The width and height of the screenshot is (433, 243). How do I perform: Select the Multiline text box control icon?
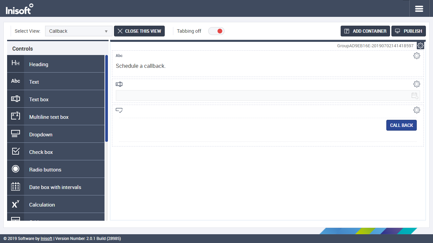[16, 116]
